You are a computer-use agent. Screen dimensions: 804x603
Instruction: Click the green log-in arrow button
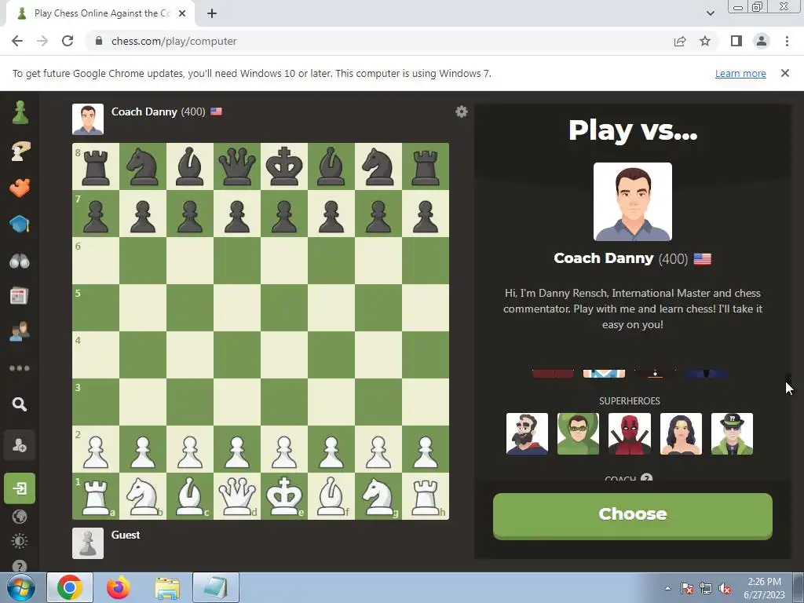(x=20, y=488)
